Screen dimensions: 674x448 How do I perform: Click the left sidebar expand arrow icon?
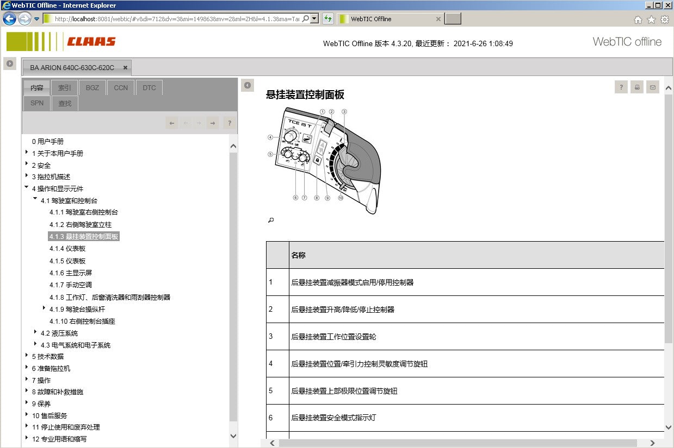(10, 64)
